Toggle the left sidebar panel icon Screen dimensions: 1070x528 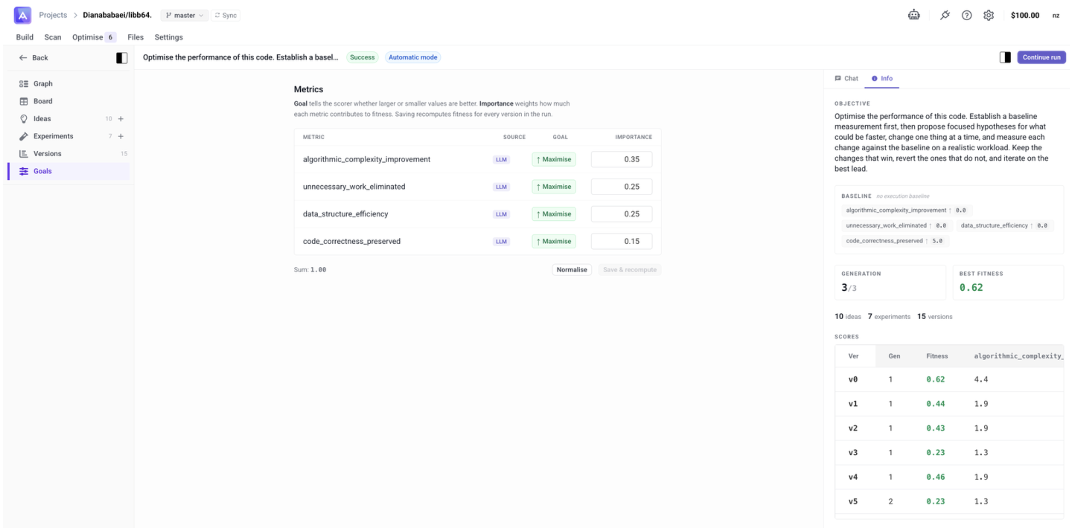122,57
